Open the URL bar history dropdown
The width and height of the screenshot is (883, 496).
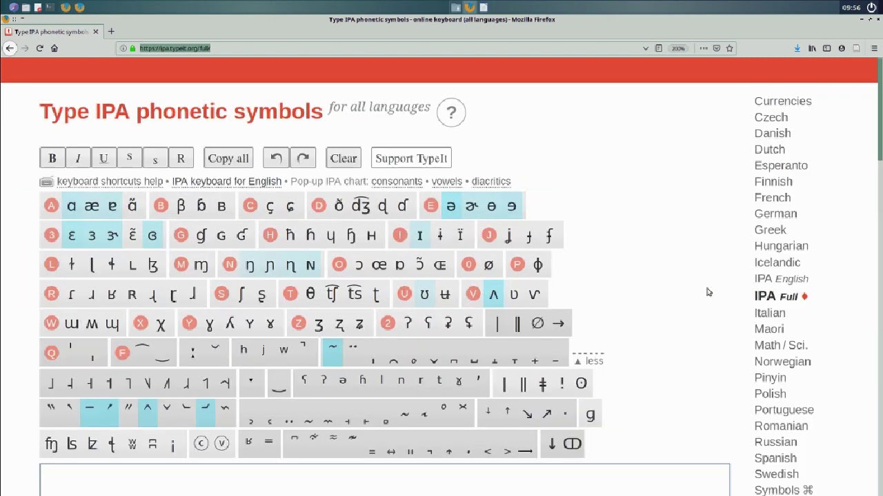646,48
